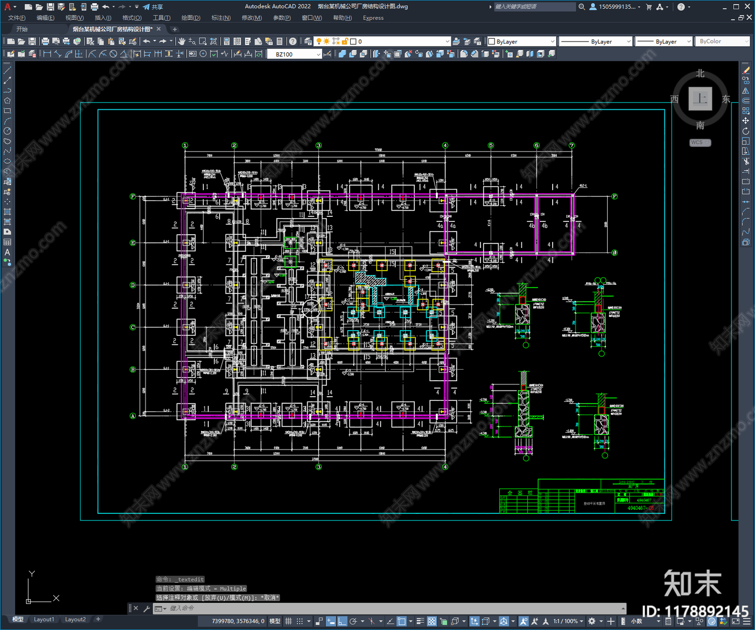755x630 pixels.
Task: Toggle object snap in status bar
Action: [402, 621]
